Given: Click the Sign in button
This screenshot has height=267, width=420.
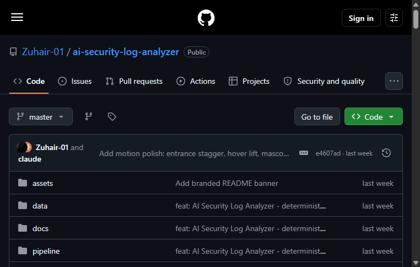Looking at the screenshot, I should click(361, 18).
